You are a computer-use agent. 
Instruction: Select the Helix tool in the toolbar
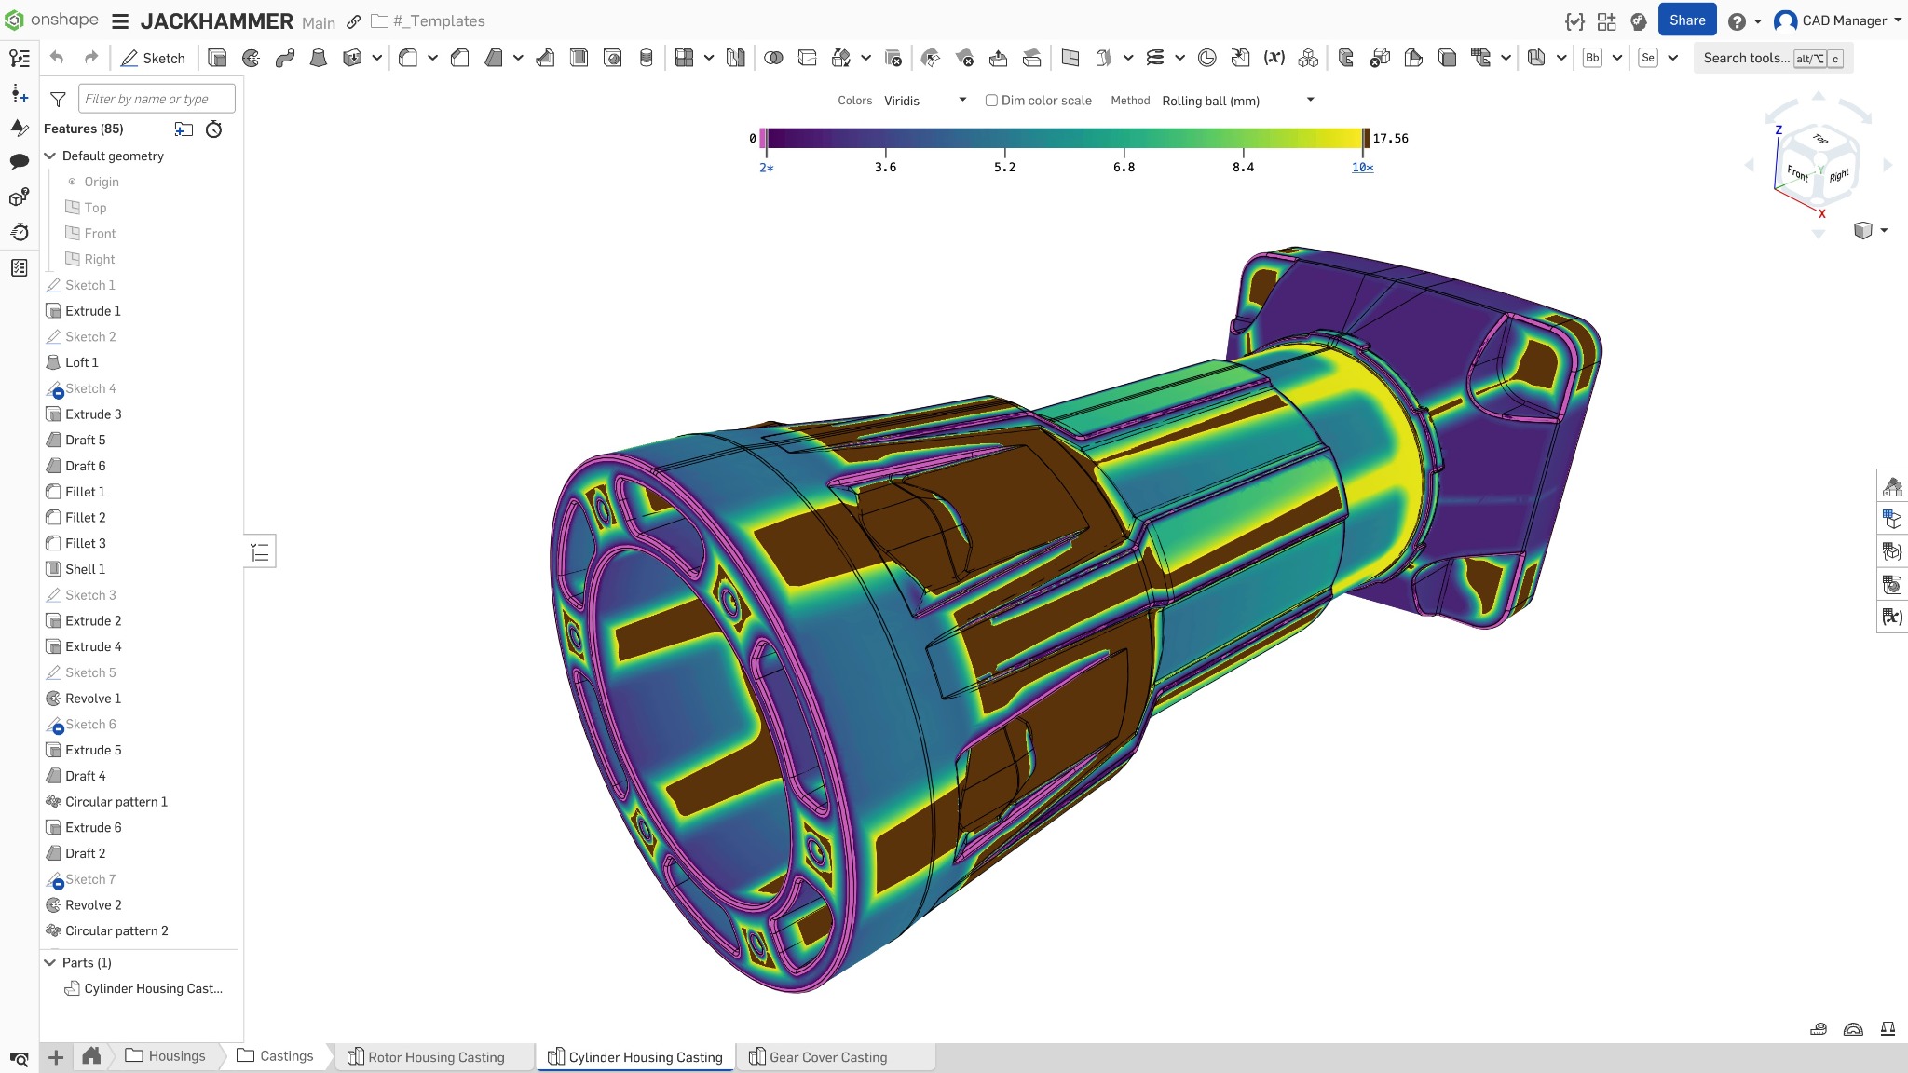click(1155, 58)
